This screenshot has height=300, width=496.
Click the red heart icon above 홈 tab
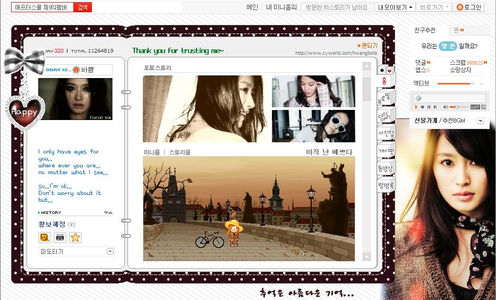coord(389,71)
